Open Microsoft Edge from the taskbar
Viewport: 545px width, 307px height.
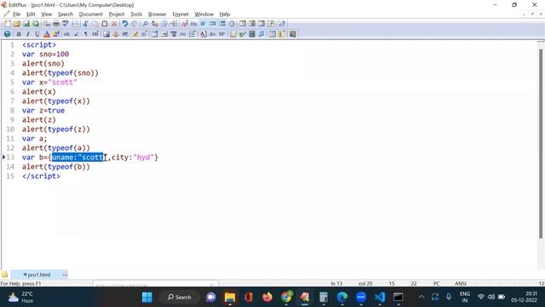tap(342, 298)
